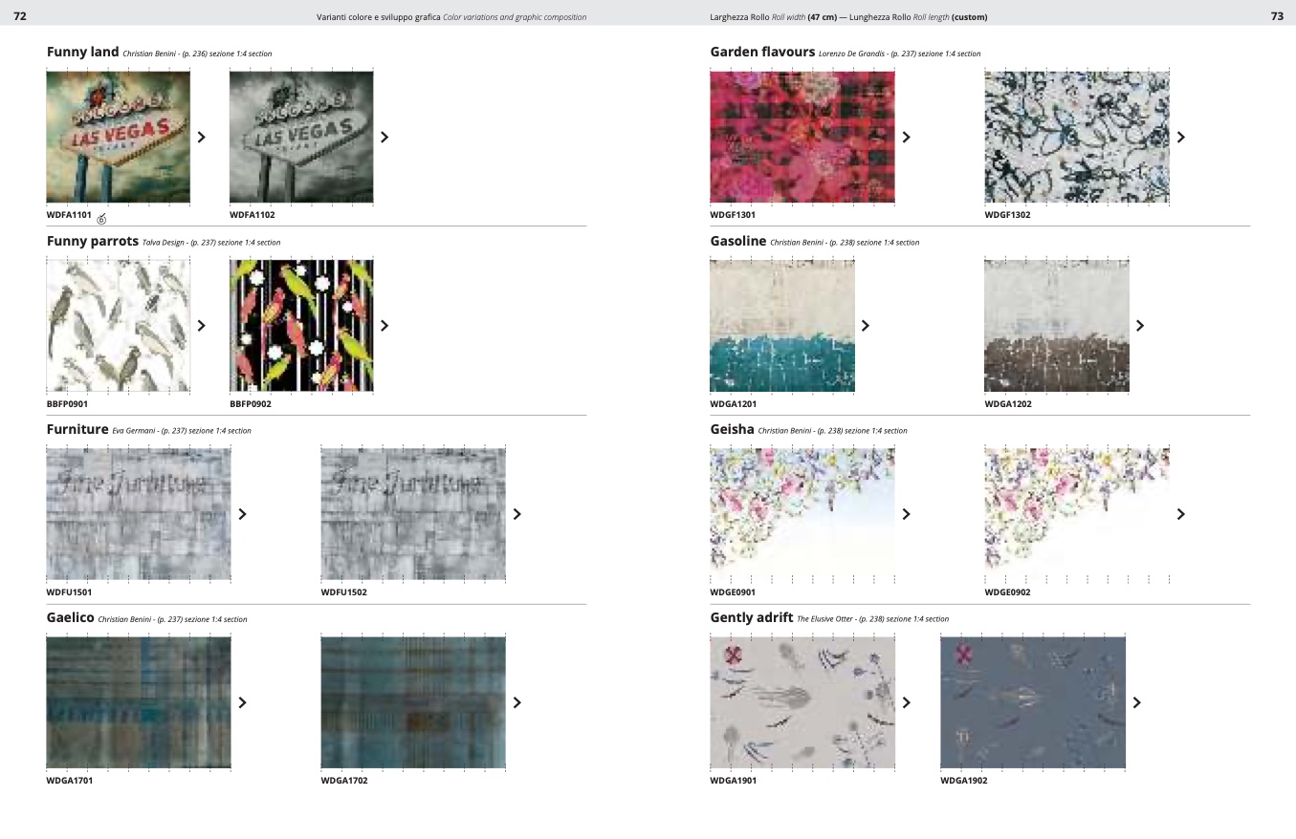
Task: Click the Funny land section title
Action: coord(82,53)
